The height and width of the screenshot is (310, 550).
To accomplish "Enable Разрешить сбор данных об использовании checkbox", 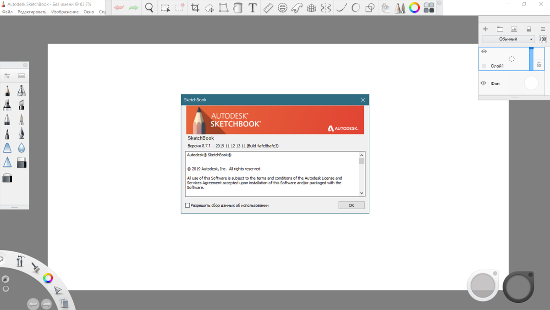I will [x=187, y=205].
